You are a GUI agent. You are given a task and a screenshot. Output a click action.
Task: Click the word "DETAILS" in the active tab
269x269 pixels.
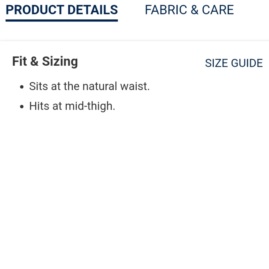coord(93,10)
